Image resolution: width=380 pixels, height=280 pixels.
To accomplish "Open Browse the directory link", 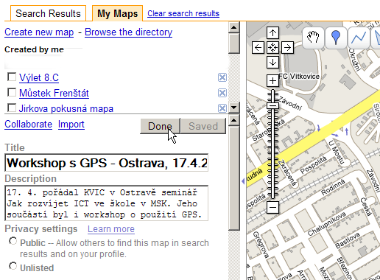I will click(128, 32).
